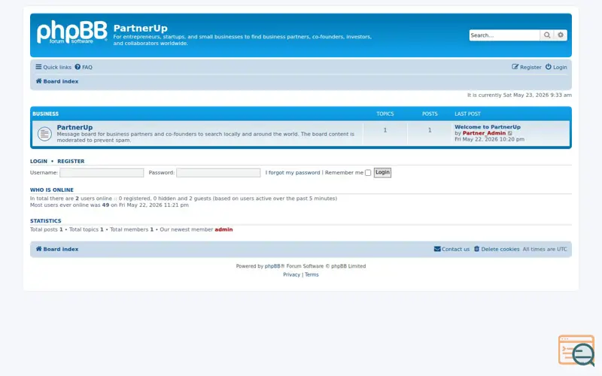The height and width of the screenshot is (376, 602).
Task: View newest member admin profile
Action: click(x=223, y=229)
